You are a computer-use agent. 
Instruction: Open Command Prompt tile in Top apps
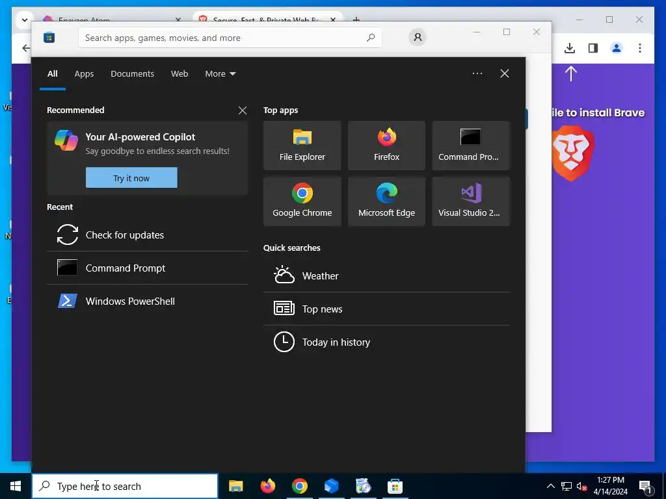(x=471, y=146)
